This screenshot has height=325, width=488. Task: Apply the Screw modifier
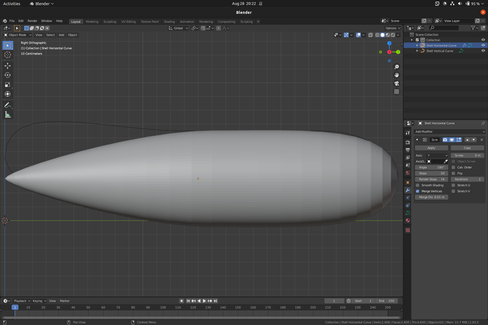pos(431,148)
